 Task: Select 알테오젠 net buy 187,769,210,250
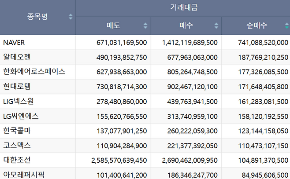pyautogui.click(x=263, y=57)
